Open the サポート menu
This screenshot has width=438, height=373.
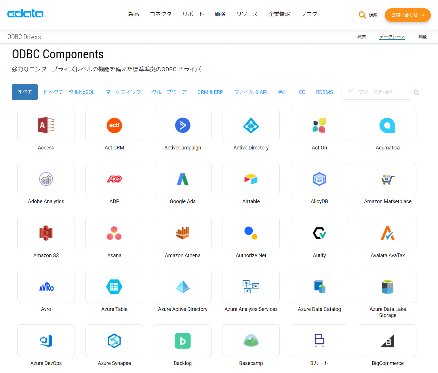pos(193,14)
